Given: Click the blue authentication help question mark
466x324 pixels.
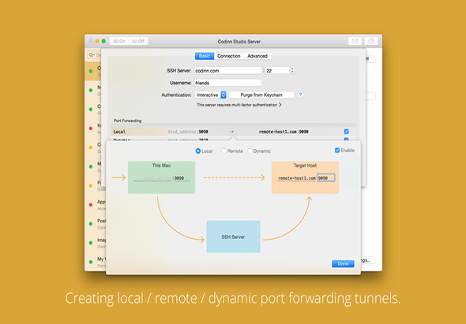Looking at the screenshot, I should pyautogui.click(x=300, y=95).
